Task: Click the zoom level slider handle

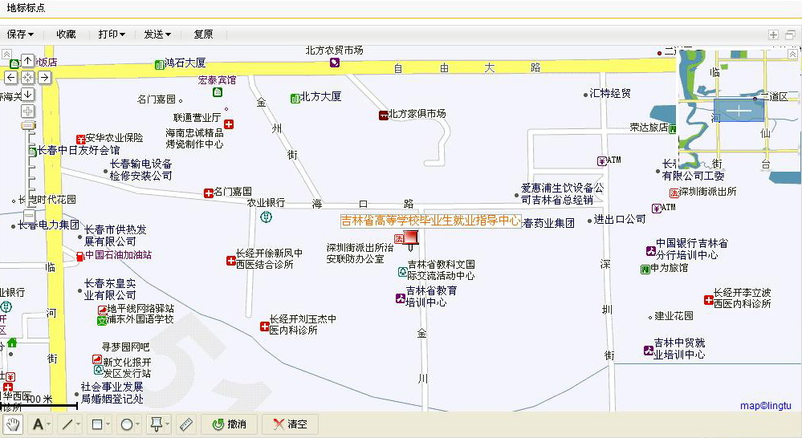Action: point(28,126)
